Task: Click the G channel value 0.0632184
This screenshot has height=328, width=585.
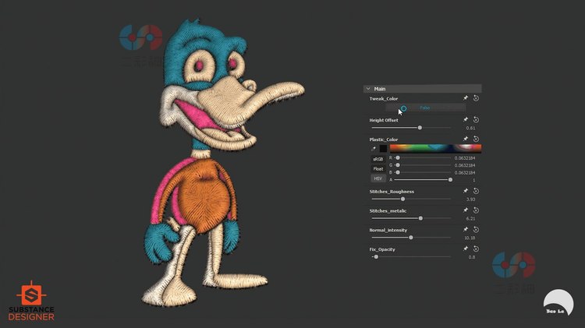Action: 465,165
